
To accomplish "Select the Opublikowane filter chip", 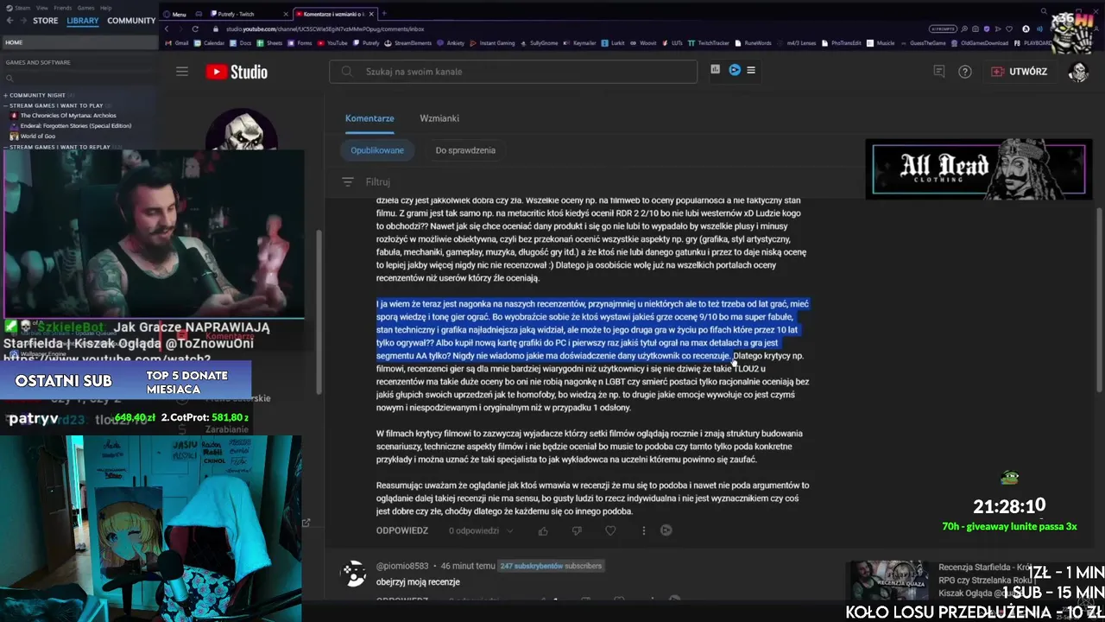I will (x=377, y=150).
